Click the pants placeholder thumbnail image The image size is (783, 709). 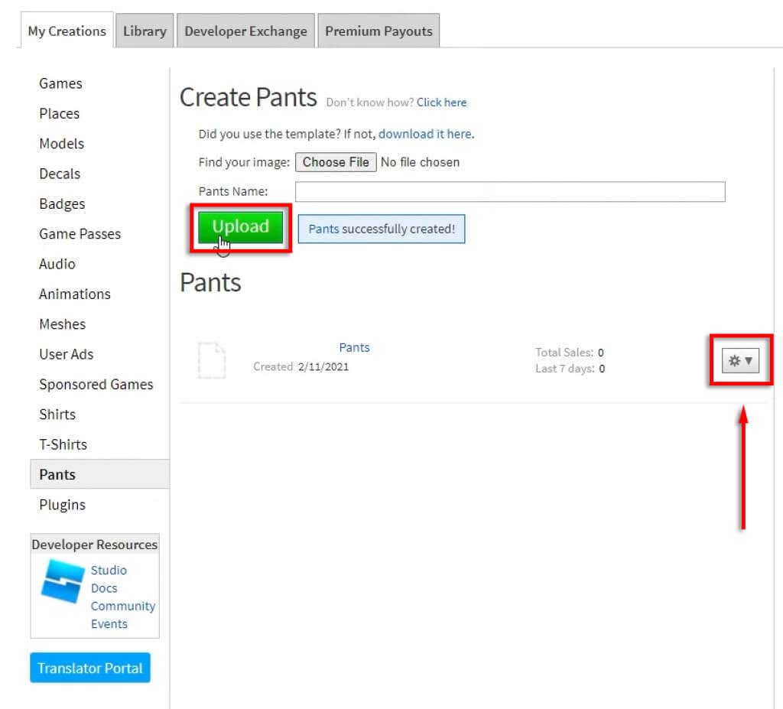212,360
